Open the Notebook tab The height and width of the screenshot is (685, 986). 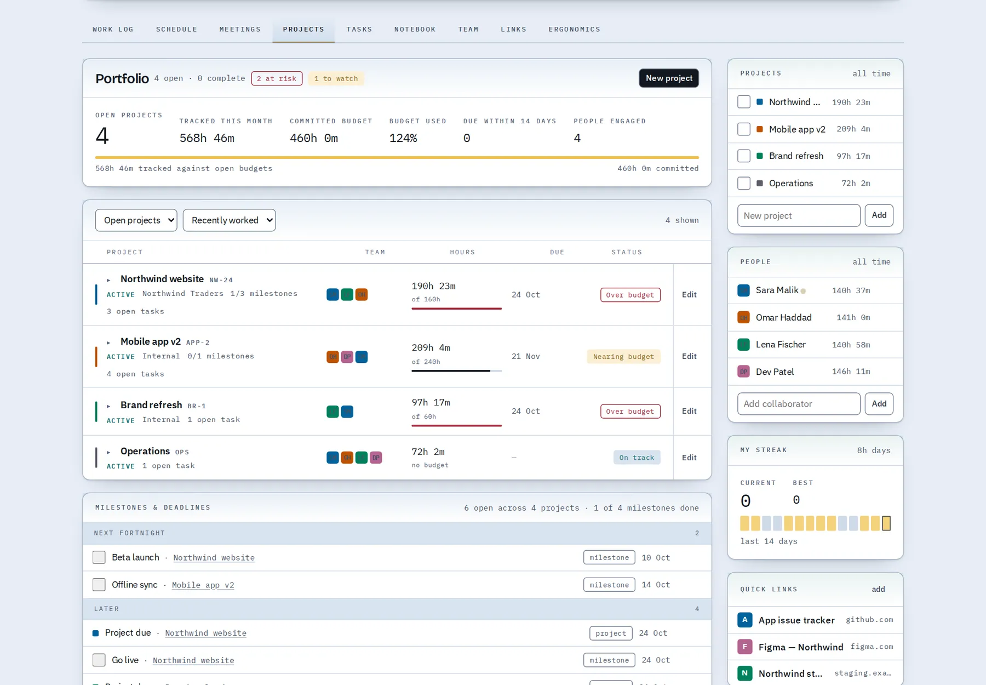pos(415,30)
